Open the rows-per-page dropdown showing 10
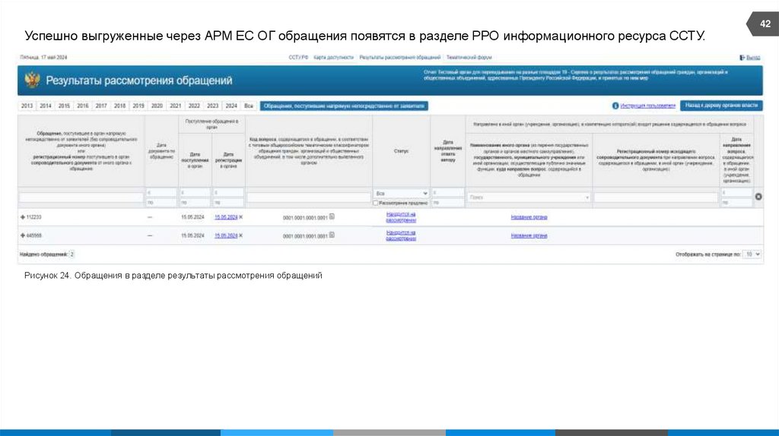This screenshot has width=779, height=436. pyautogui.click(x=752, y=254)
